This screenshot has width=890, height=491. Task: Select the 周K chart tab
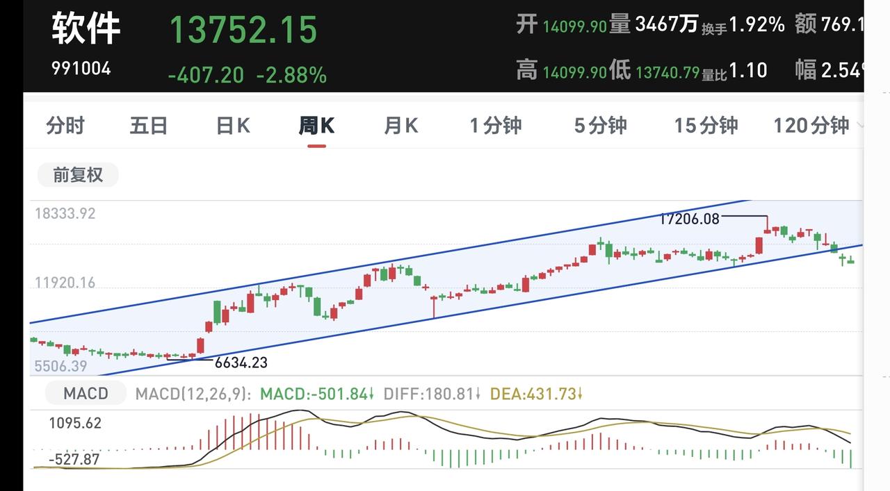pos(316,126)
